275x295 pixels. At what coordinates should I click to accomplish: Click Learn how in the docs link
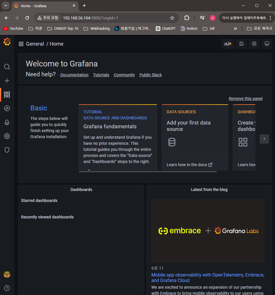[x=189, y=165]
